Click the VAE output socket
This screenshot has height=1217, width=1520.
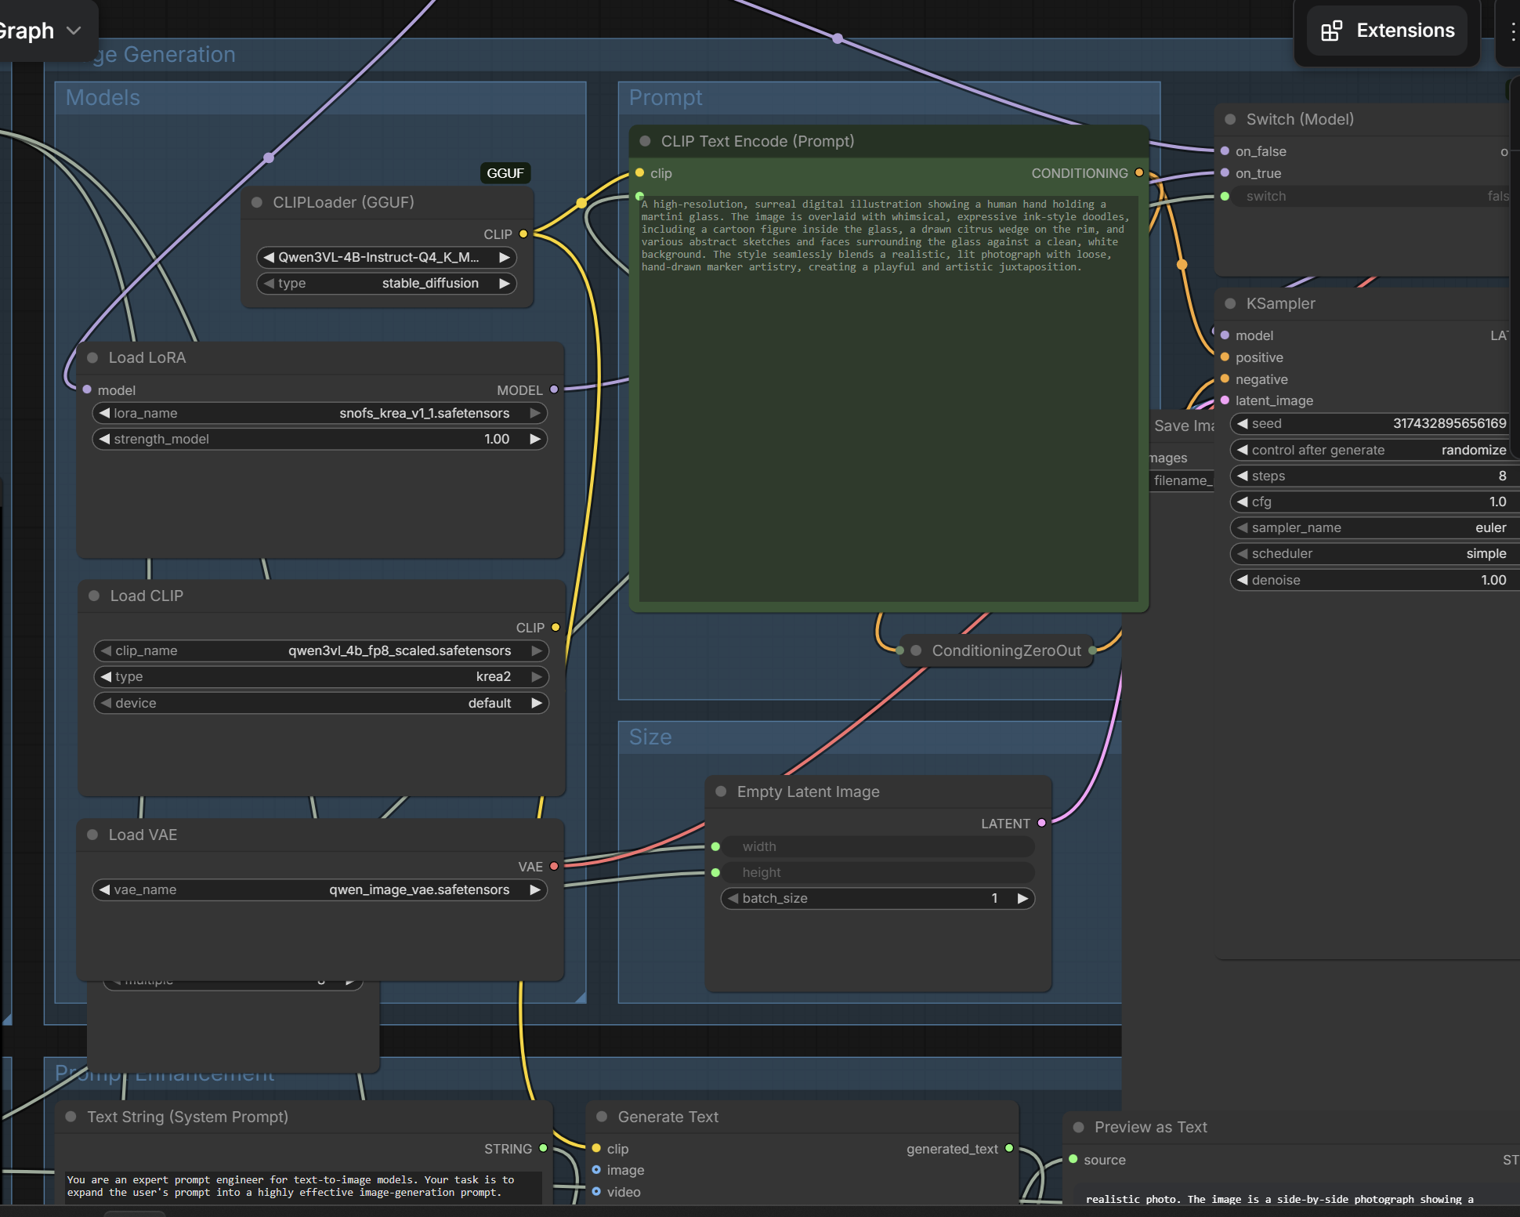point(554,866)
